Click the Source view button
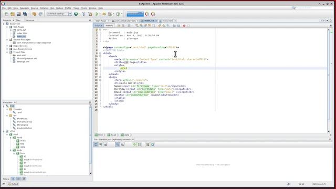Viewport: 336px width, 189px height. coord(99,26)
